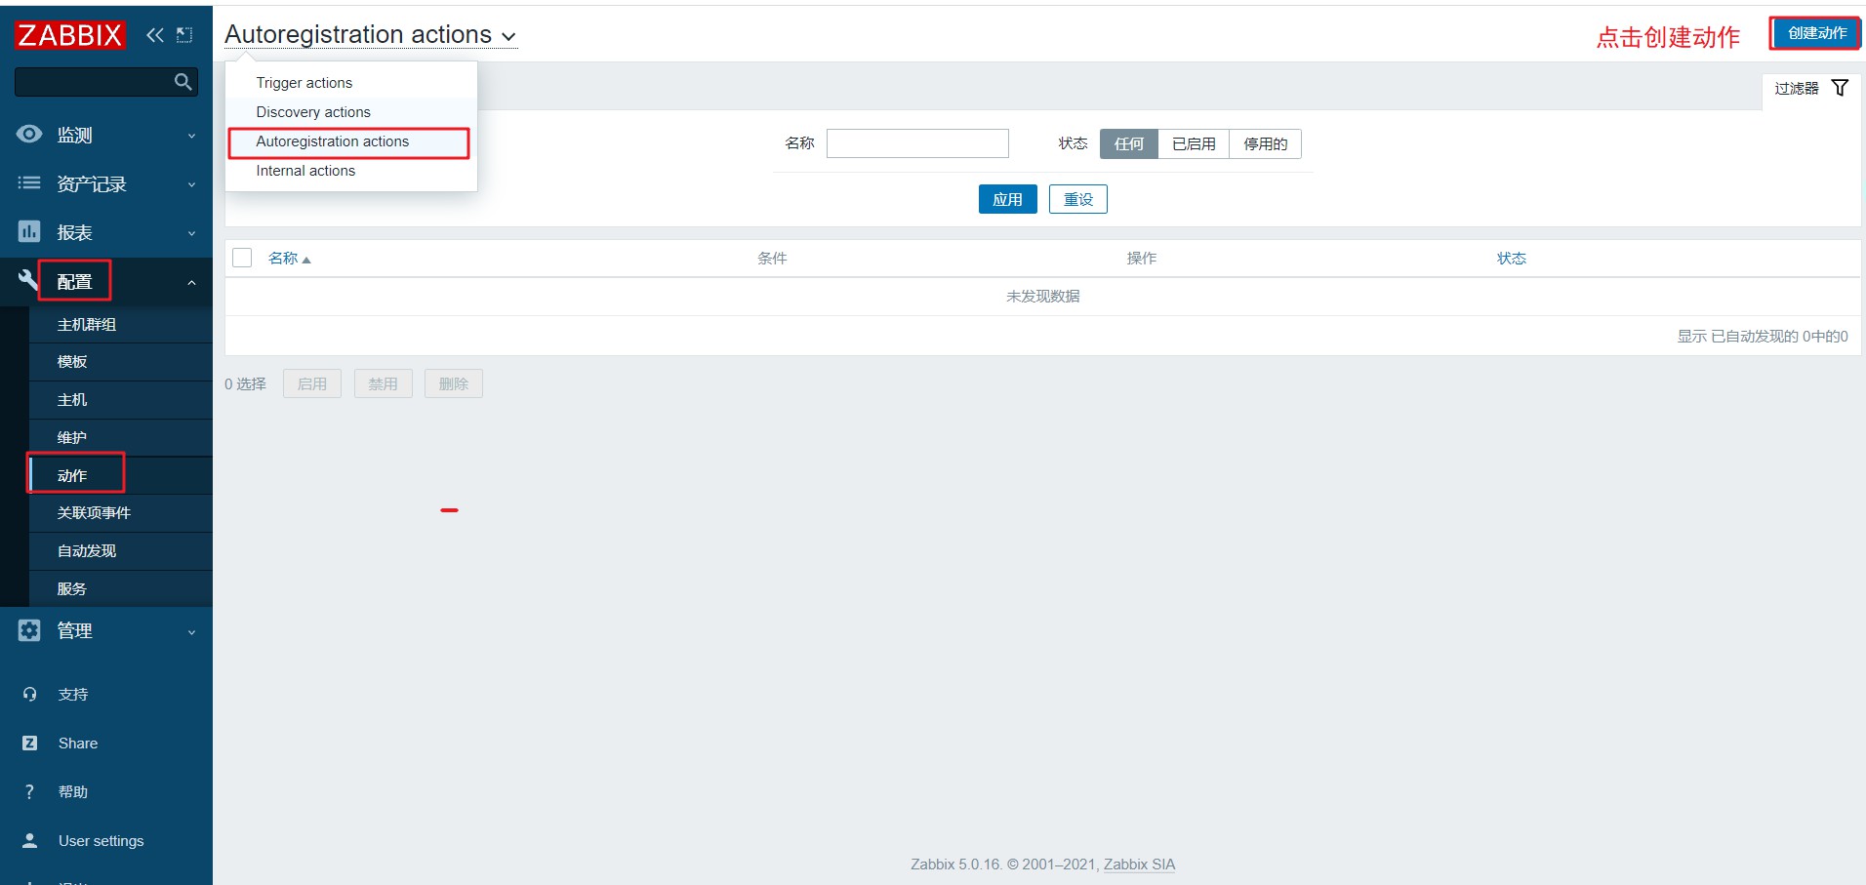The width and height of the screenshot is (1866, 885).
Task: Click the 应用 filter button
Action: (1007, 199)
